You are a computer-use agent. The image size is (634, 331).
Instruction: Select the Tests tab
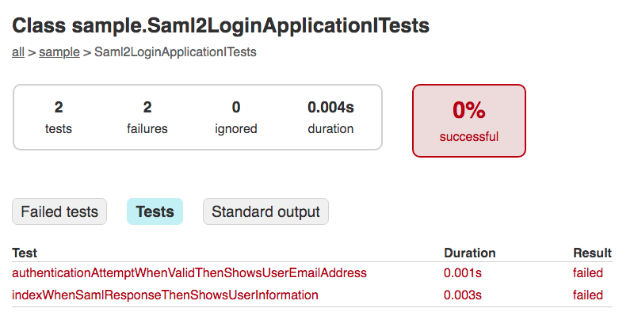point(155,212)
